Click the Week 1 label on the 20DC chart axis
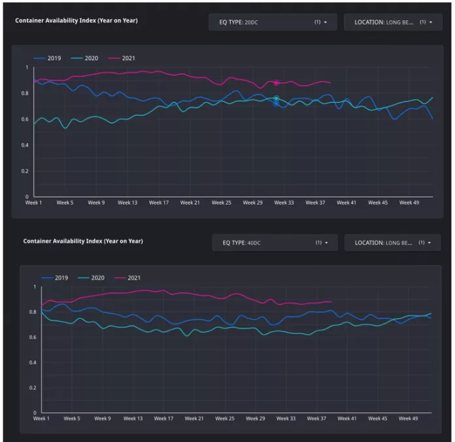455x442 pixels. tap(33, 203)
